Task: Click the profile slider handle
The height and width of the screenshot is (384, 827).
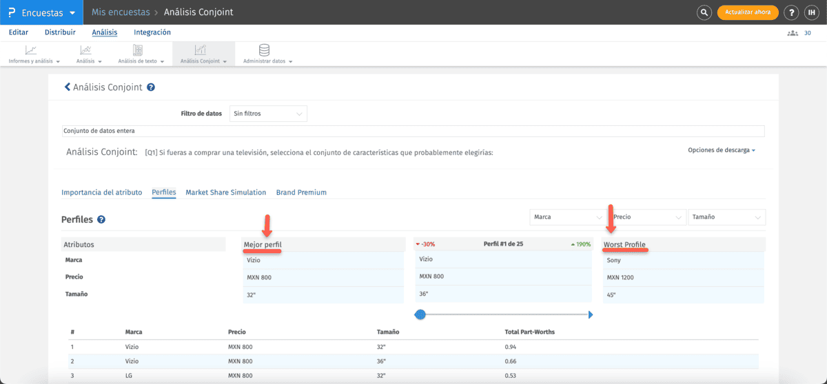Action: 420,314
